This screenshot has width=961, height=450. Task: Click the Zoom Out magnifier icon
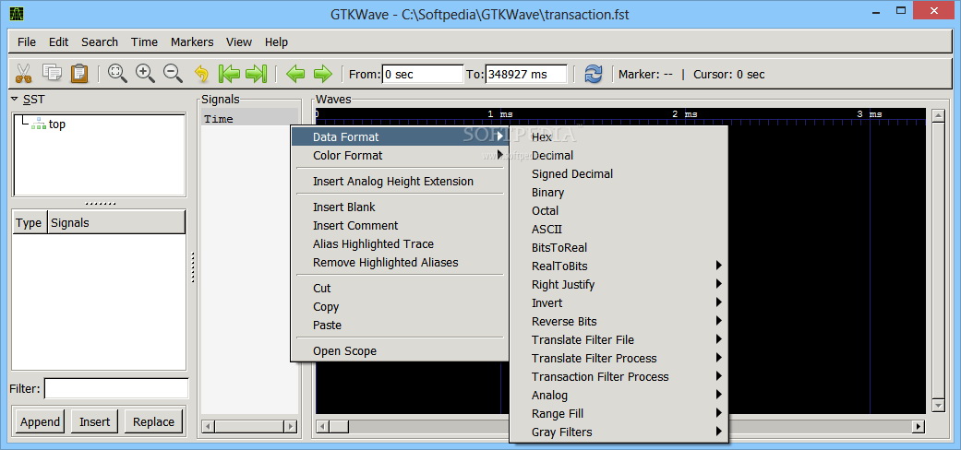point(174,74)
